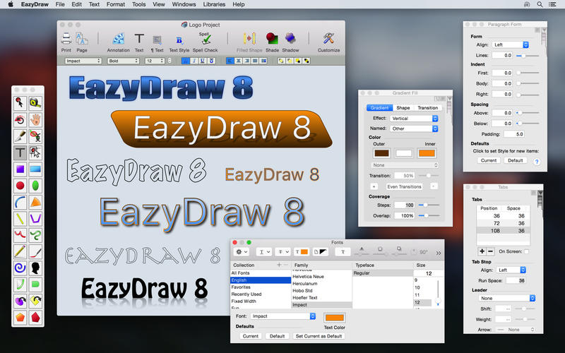The width and height of the screenshot is (565, 353).
Task: Toggle left alignment in the format bar
Action: 230,61
